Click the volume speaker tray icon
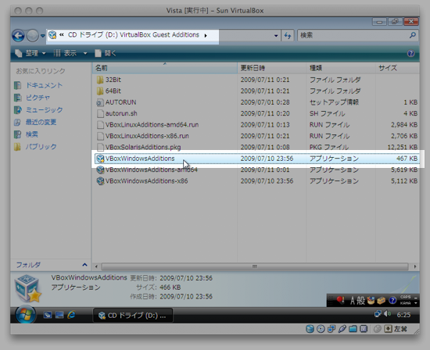The height and width of the screenshot is (350, 430). (x=387, y=314)
